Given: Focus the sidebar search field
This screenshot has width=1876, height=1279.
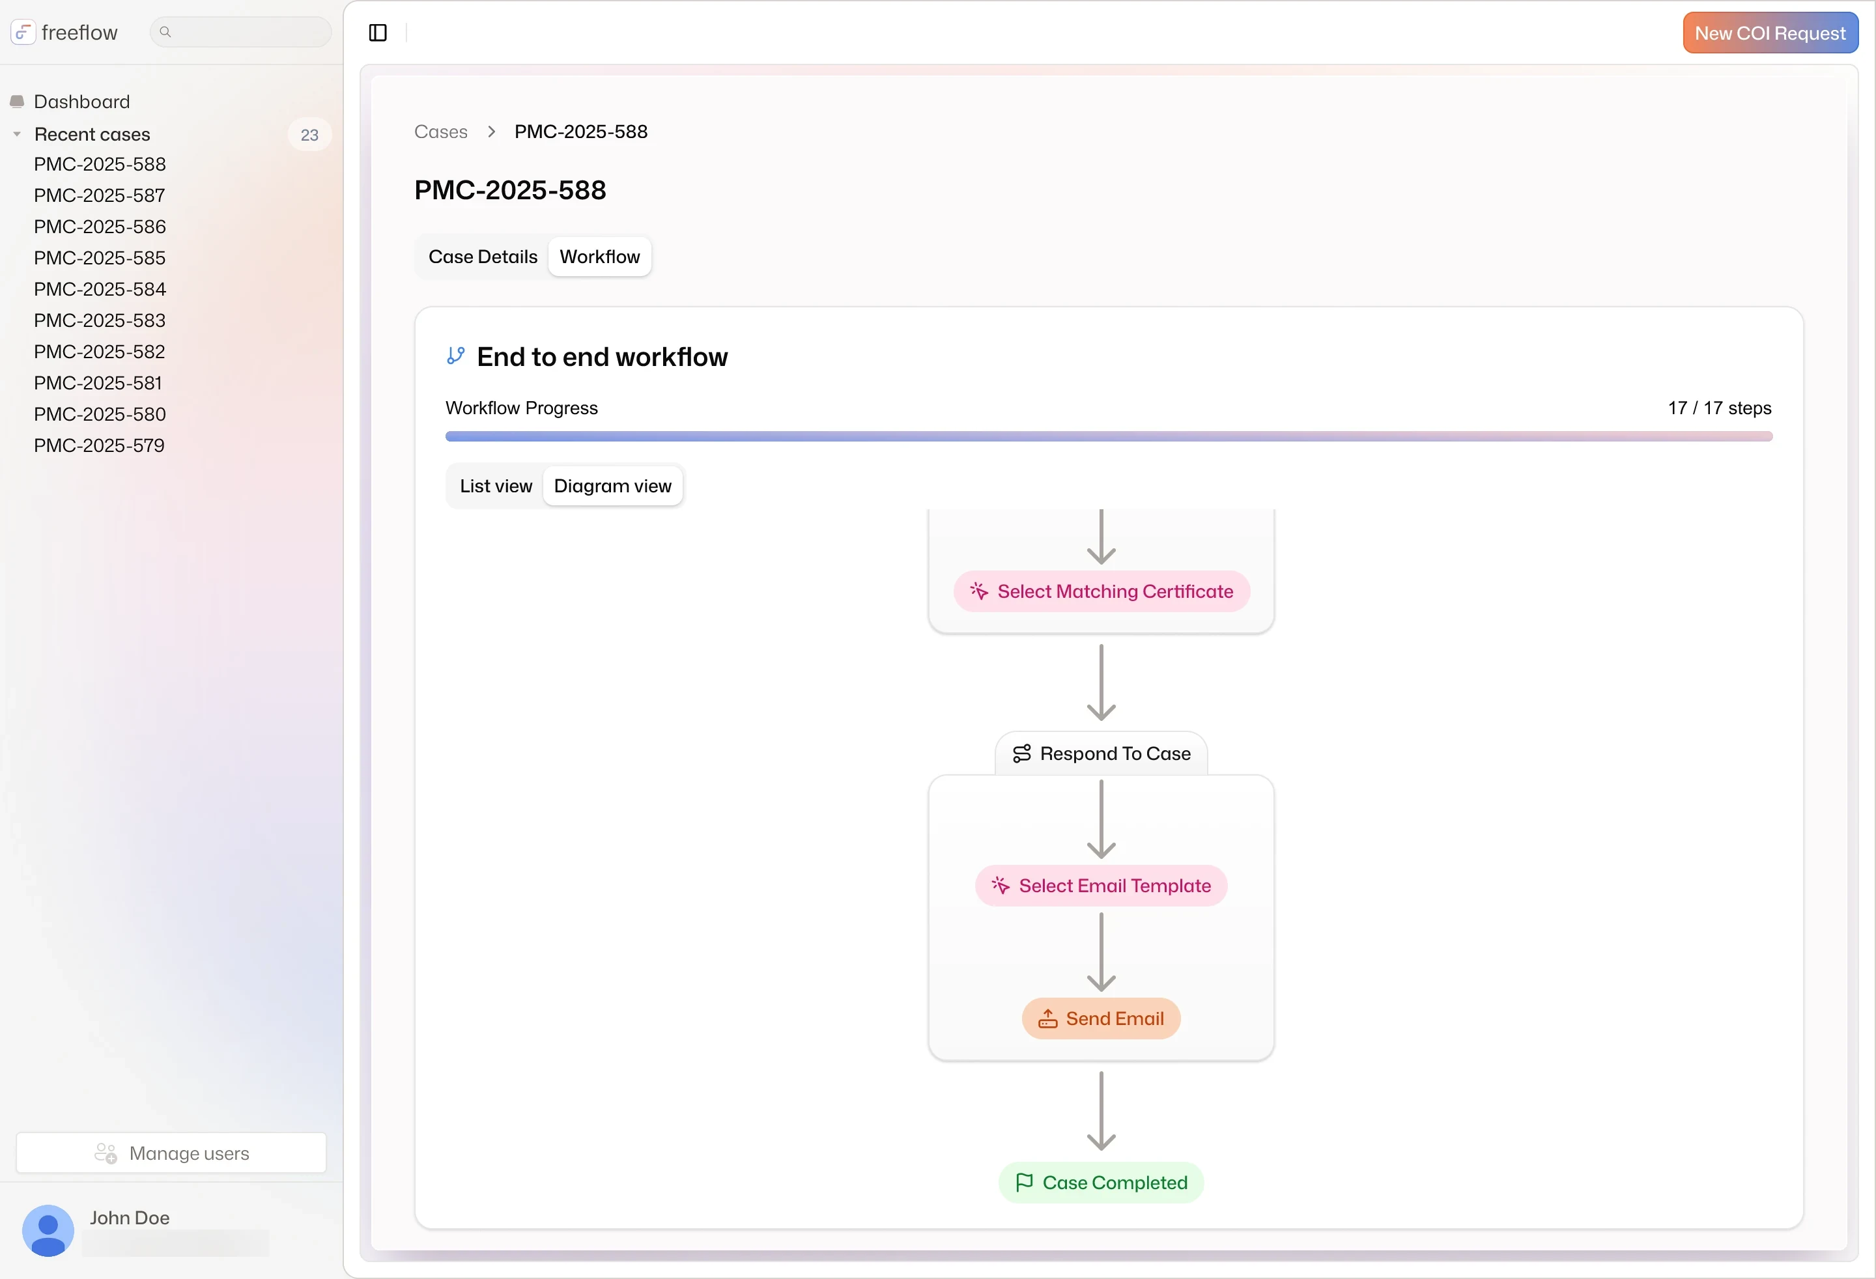Looking at the screenshot, I should pyautogui.click(x=240, y=33).
